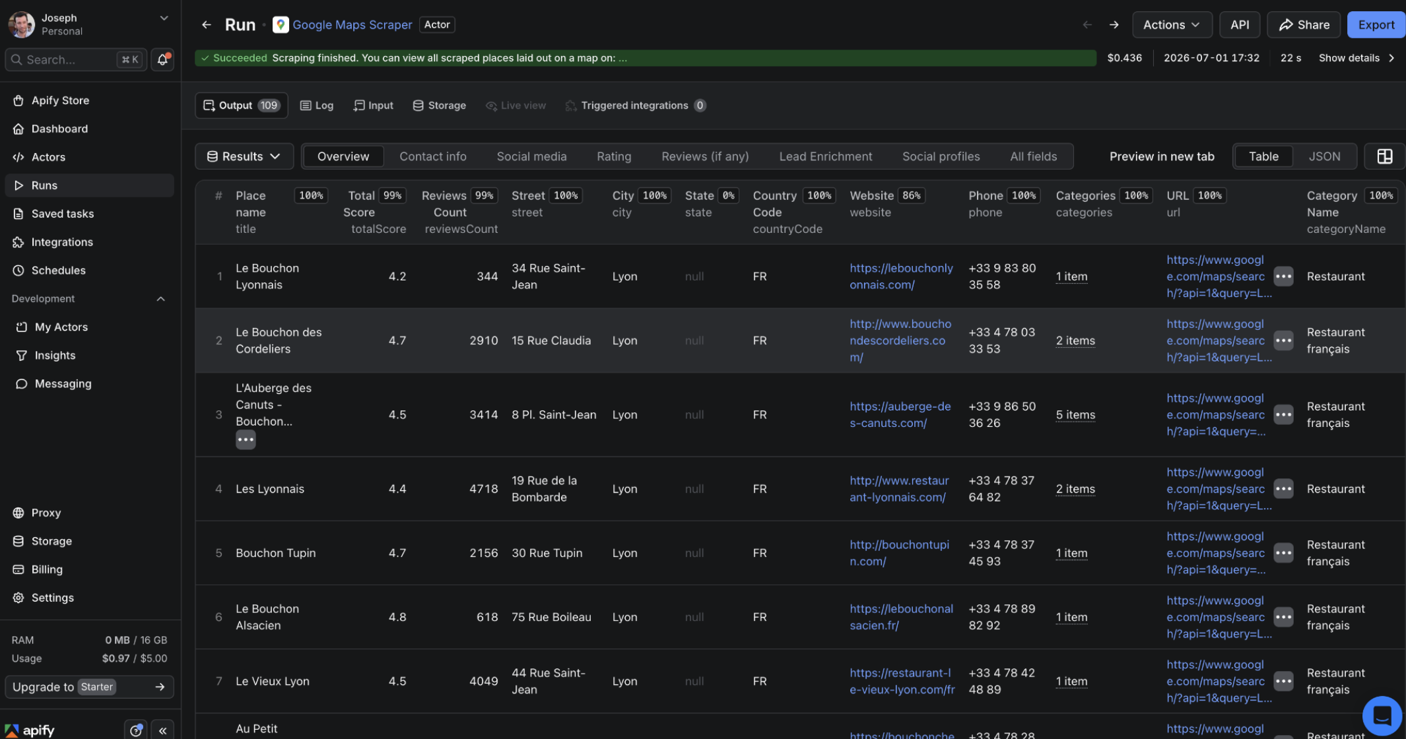This screenshot has height=739, width=1406.
Task: Open Messaging in sidebar
Action: pyautogui.click(x=89, y=384)
